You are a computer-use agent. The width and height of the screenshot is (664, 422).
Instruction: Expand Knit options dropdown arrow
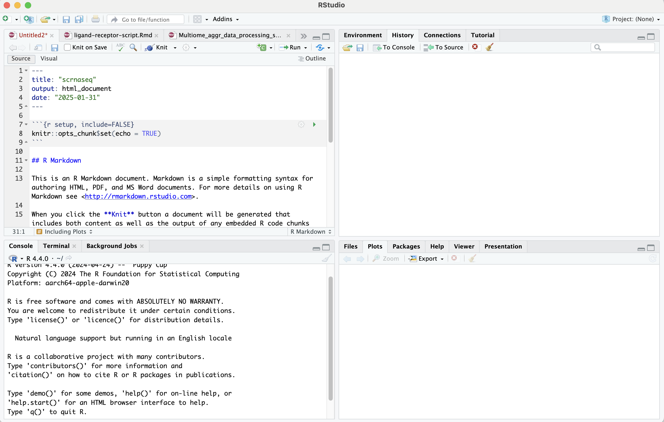[x=175, y=48]
